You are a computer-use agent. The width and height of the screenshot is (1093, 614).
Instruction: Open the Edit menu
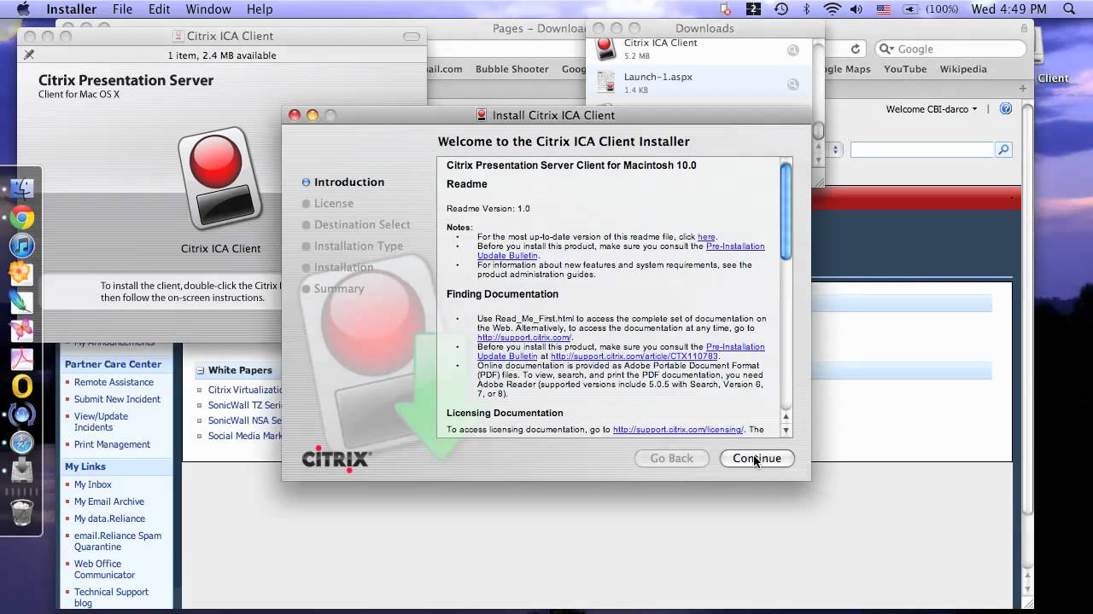[x=159, y=9]
